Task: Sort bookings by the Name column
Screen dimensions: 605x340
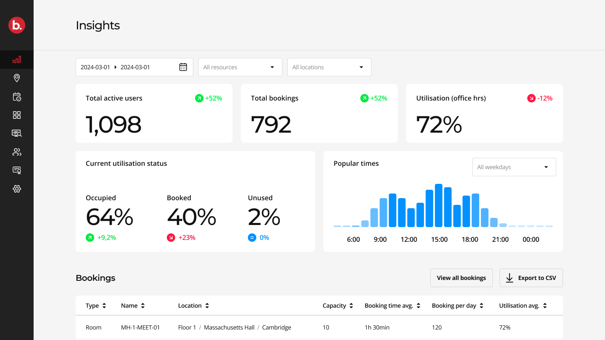Action: tap(133, 305)
